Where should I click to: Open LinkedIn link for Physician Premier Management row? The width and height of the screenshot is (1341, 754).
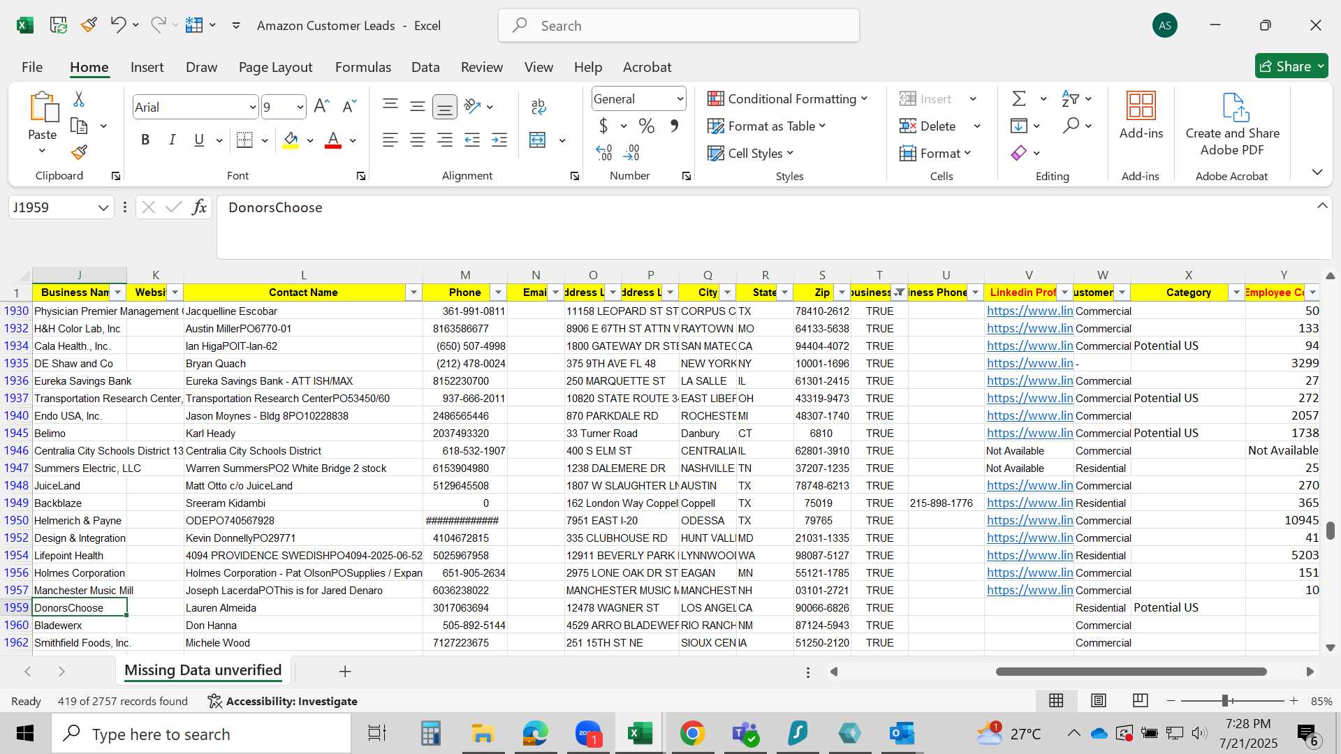[x=1029, y=311]
